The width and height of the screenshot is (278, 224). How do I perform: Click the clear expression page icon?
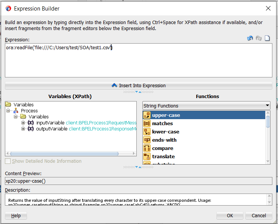tap(266, 38)
